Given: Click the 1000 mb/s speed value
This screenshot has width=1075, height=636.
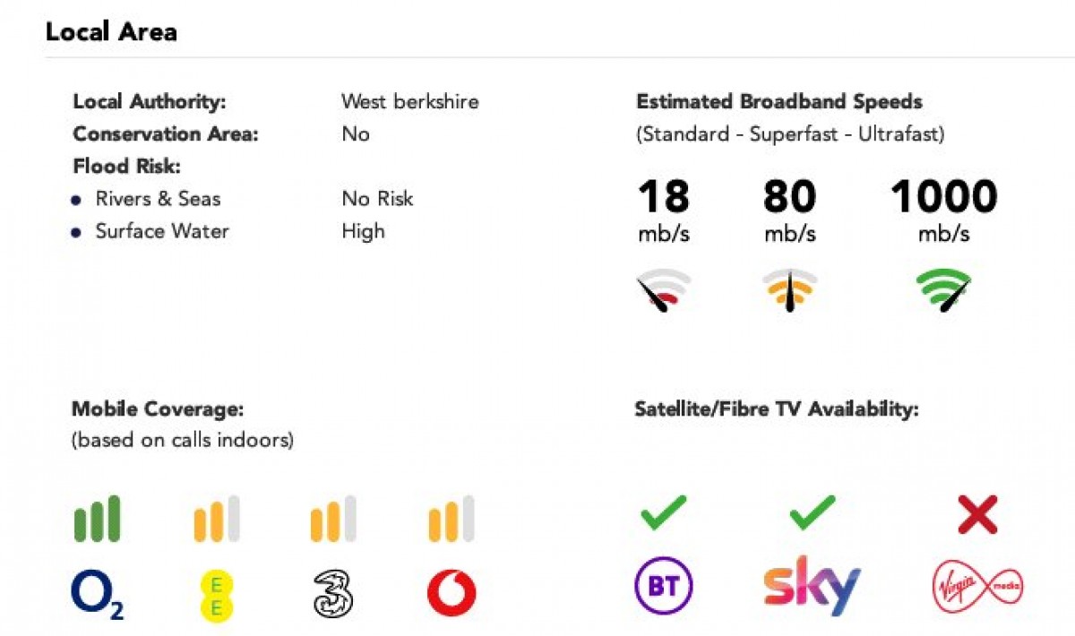Looking at the screenshot, I should [x=944, y=211].
